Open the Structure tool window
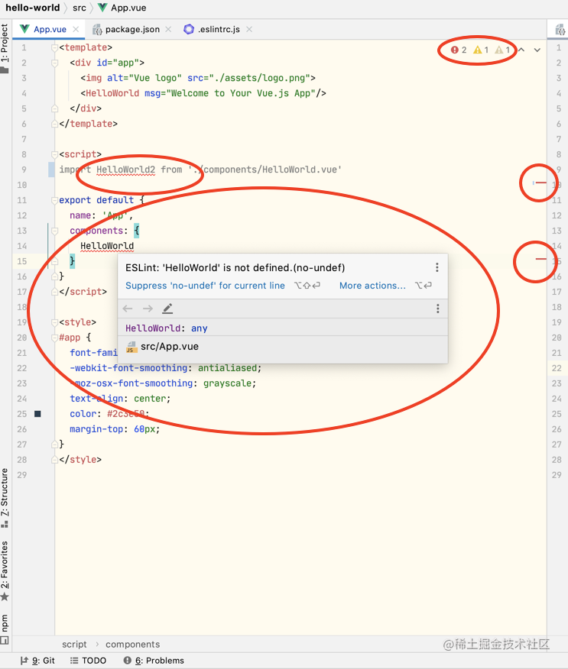 5,497
